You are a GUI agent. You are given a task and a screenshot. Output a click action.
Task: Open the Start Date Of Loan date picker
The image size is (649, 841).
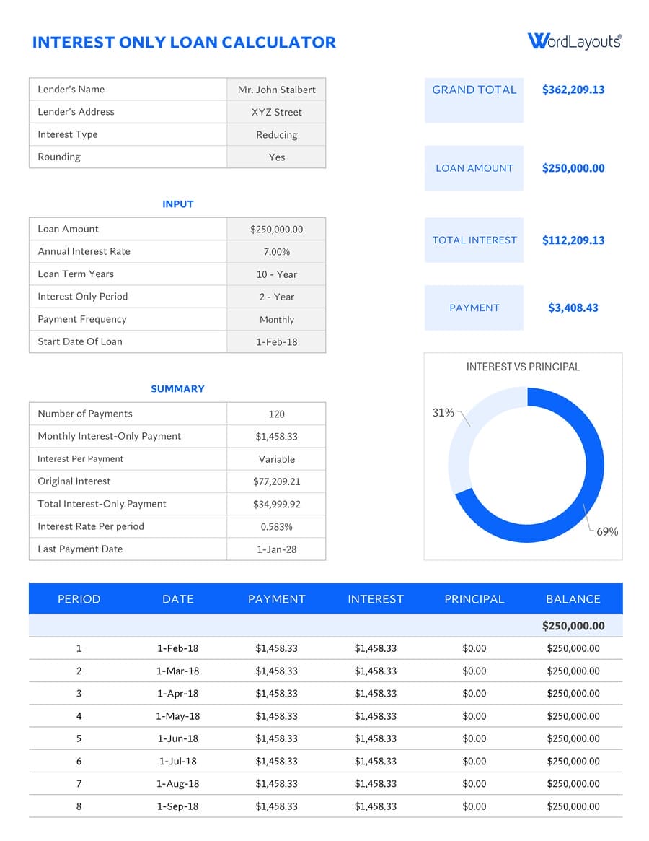[276, 341]
